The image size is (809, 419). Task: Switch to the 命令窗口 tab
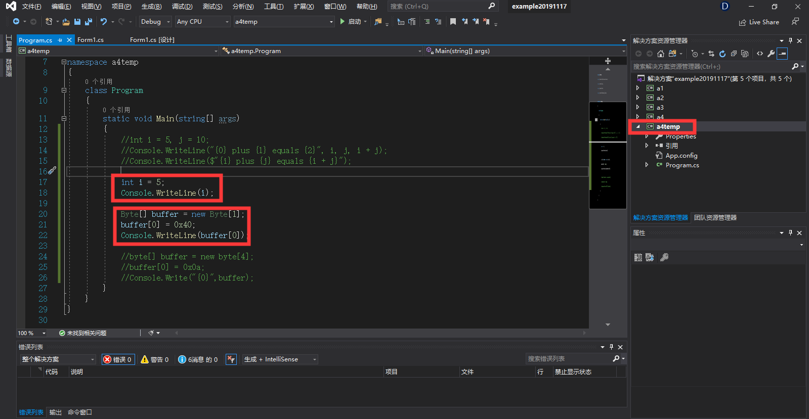80,412
